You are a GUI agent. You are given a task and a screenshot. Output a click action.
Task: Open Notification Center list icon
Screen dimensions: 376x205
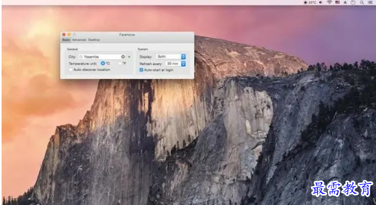(370, 3)
